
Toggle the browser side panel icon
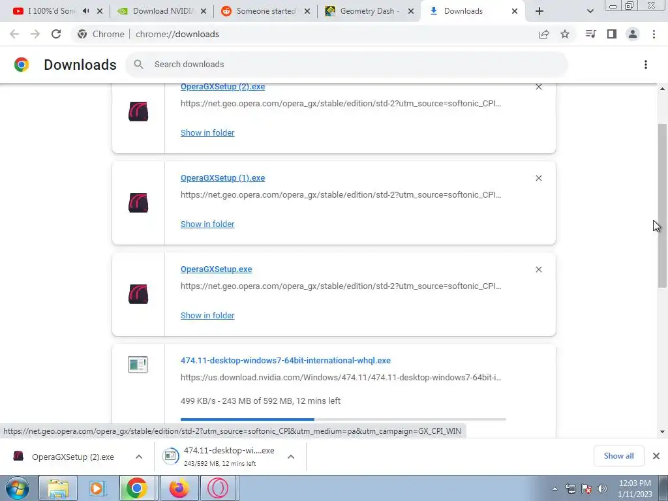coord(612,34)
